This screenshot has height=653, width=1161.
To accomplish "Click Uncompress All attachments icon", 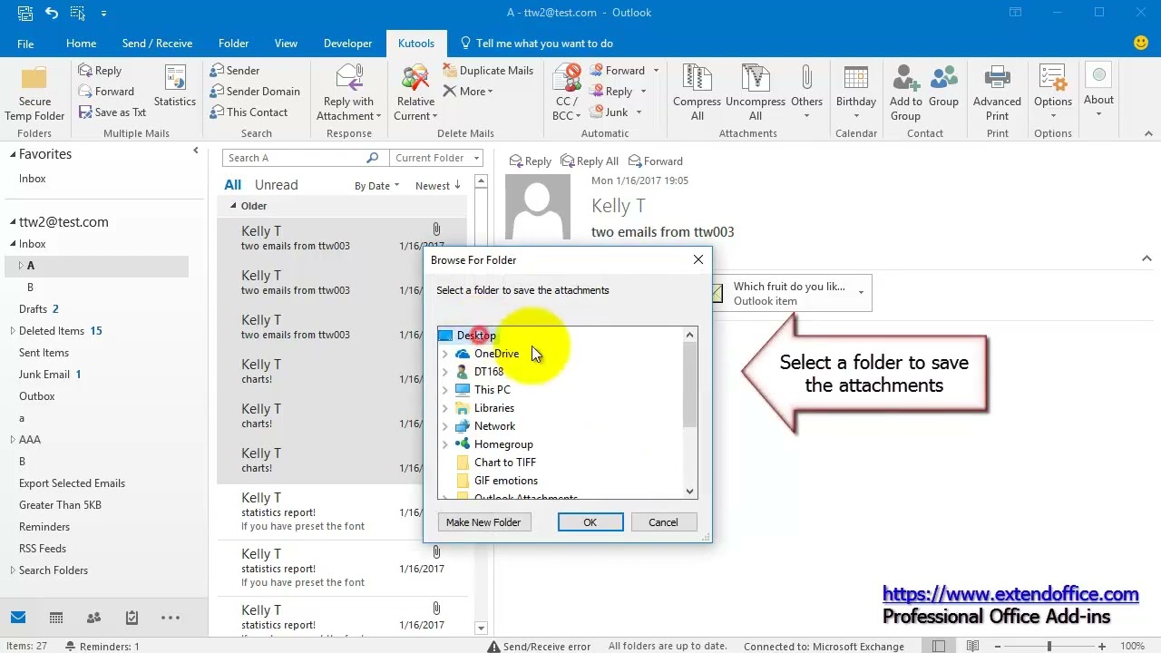I will click(755, 93).
